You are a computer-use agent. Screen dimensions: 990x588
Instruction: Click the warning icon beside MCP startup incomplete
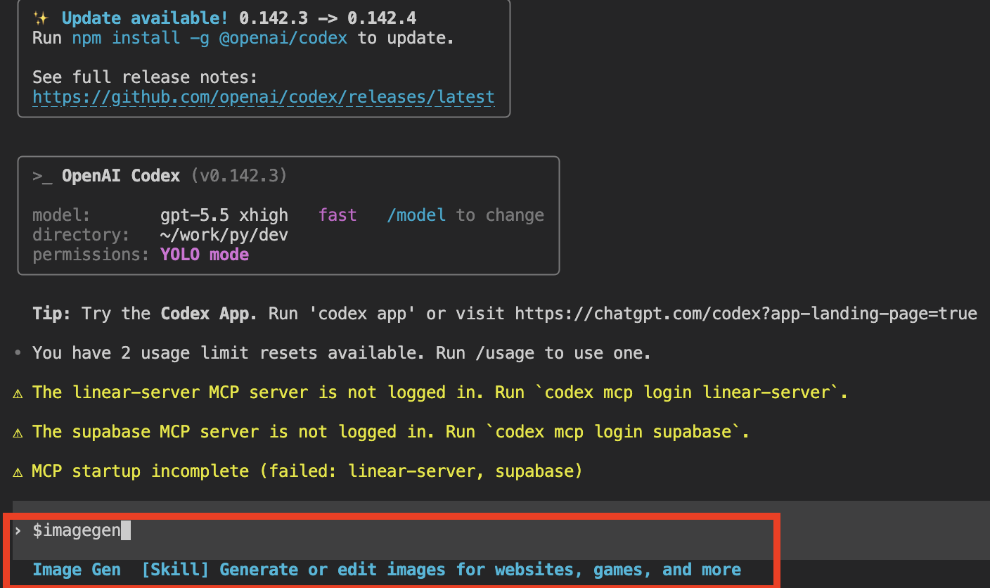tap(18, 471)
